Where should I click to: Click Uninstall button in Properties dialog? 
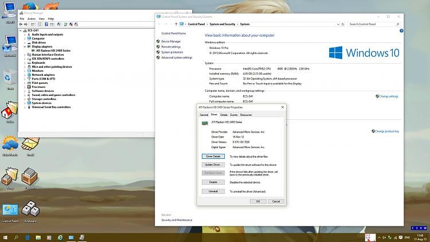click(x=213, y=191)
